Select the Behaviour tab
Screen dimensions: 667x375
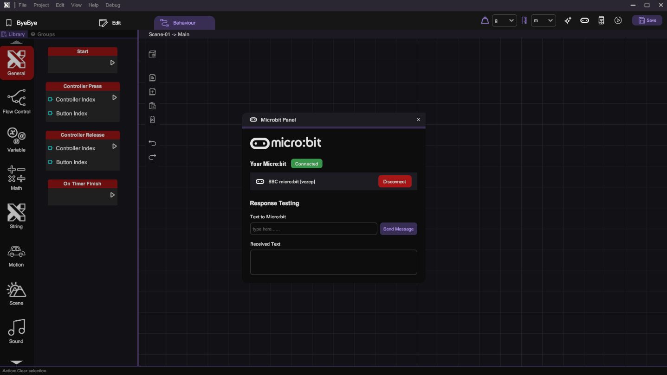[x=184, y=23]
